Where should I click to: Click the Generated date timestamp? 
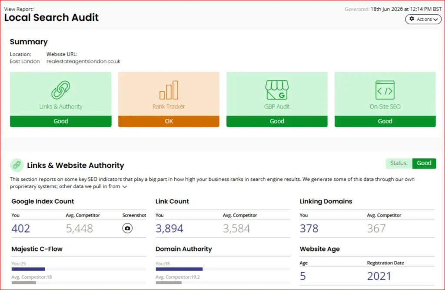click(406, 9)
